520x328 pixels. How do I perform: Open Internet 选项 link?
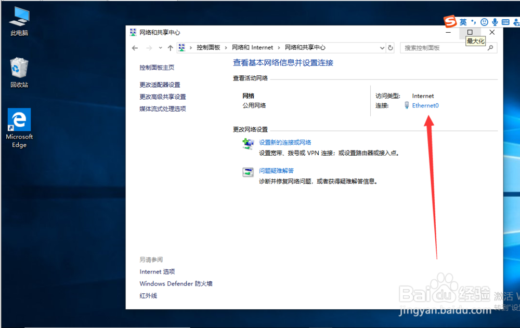coord(157,272)
